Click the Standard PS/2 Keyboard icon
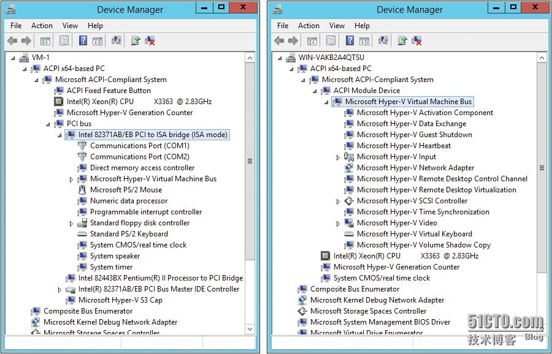 (82, 234)
